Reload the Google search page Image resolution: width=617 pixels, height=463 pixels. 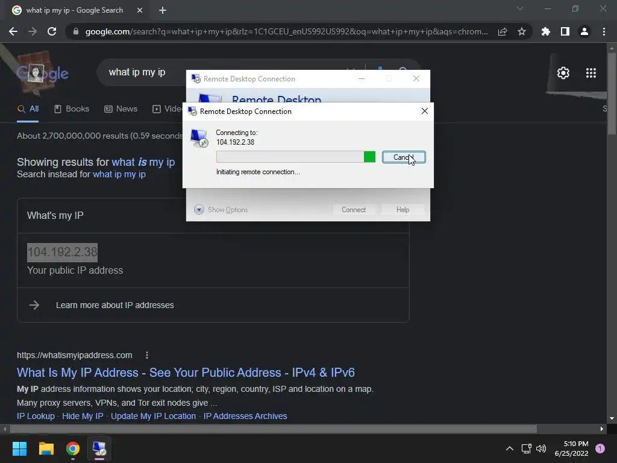click(x=52, y=31)
